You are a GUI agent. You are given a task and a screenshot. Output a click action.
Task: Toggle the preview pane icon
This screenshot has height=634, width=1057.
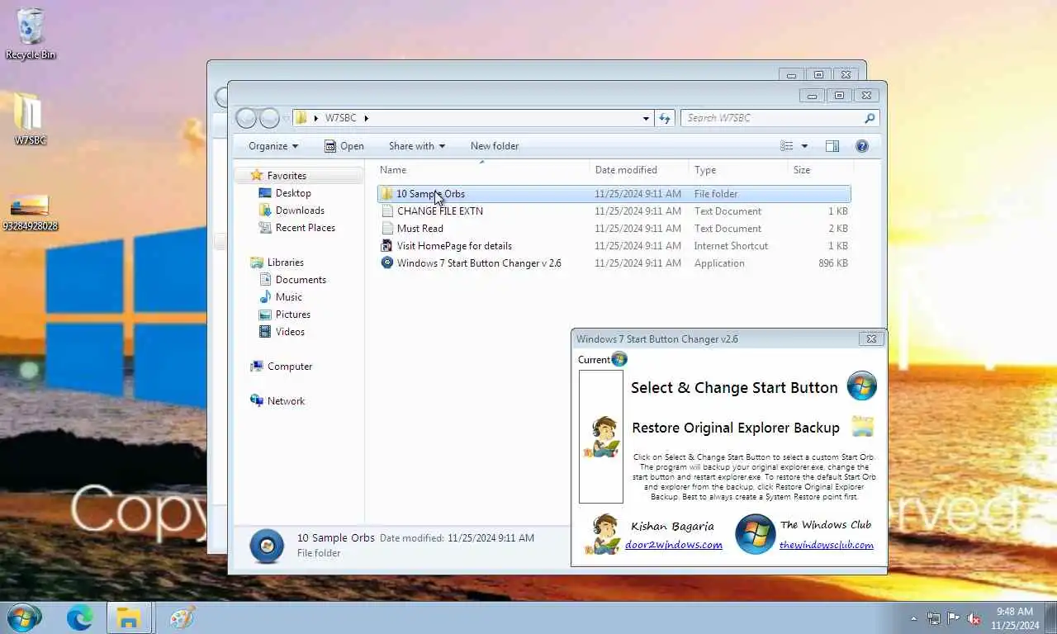[832, 146]
